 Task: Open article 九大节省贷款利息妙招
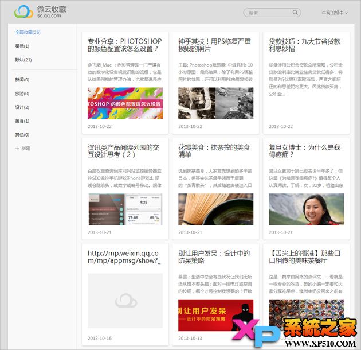point(305,45)
